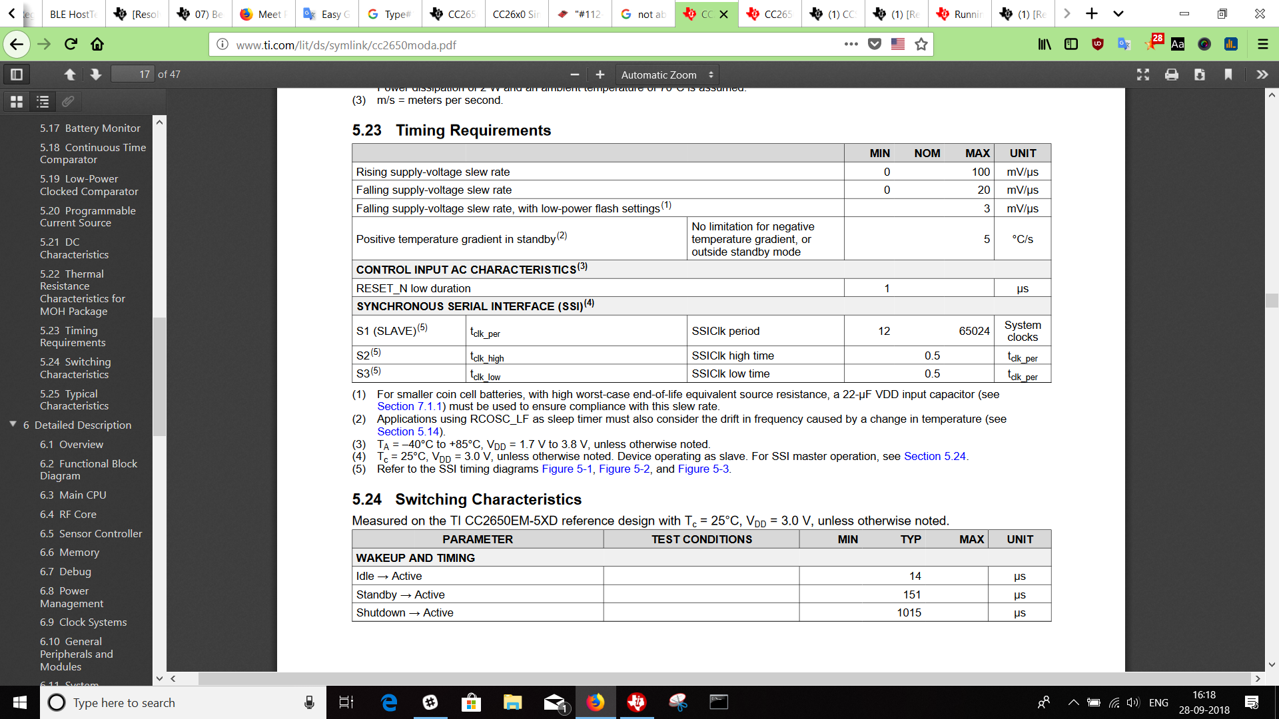Open the PDF toolbar overflow chevron
1279x719 pixels.
(x=1262, y=75)
